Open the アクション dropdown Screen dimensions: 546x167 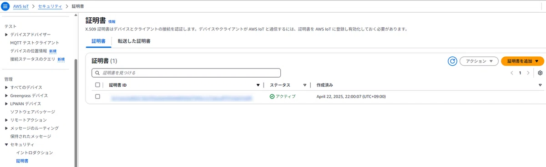479,61
